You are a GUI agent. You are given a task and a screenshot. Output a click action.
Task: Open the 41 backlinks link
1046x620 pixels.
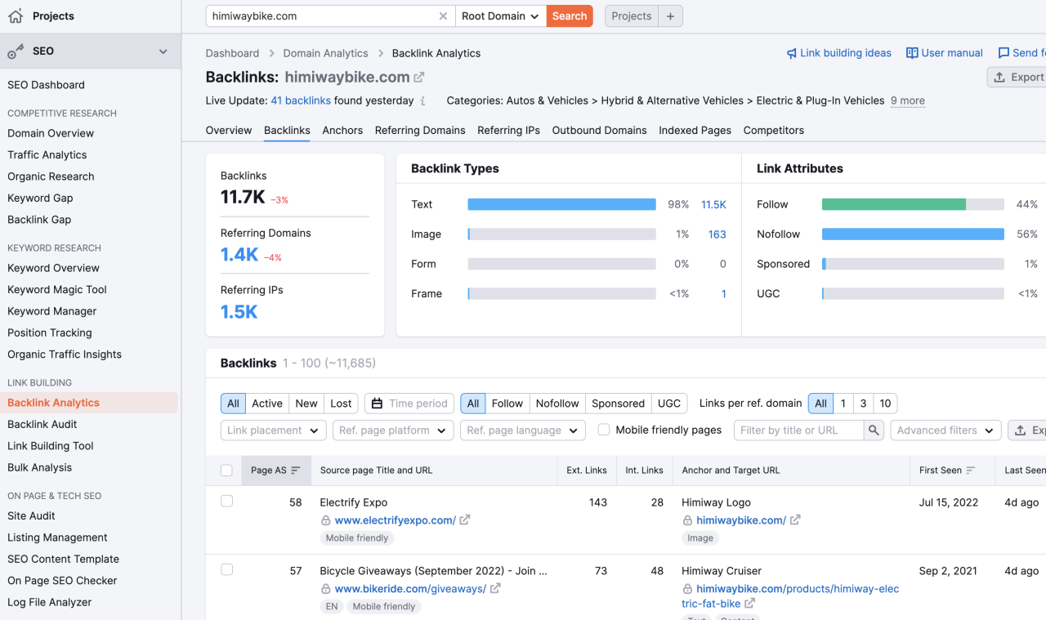tap(301, 101)
